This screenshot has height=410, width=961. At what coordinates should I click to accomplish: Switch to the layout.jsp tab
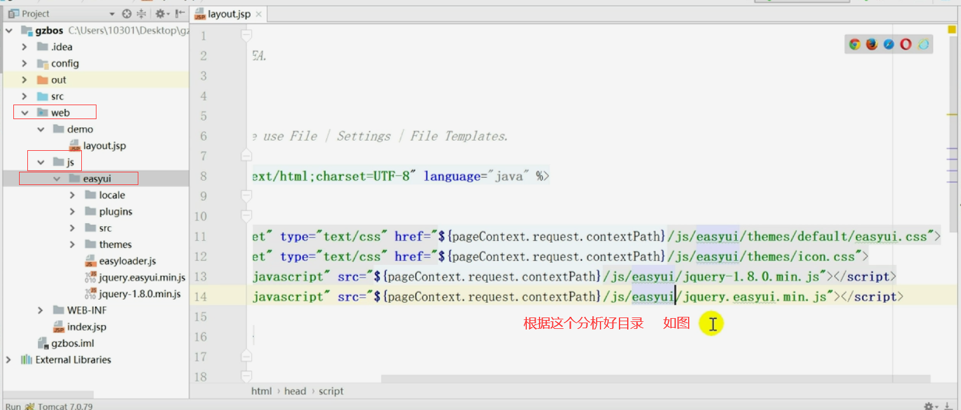click(x=229, y=14)
